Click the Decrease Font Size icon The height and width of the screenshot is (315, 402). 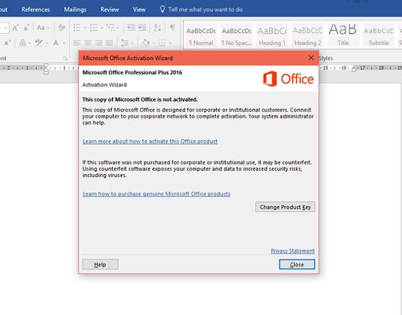click(26, 27)
